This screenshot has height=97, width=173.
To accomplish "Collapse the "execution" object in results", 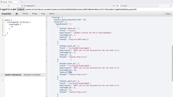I will [x=46, y=22].
